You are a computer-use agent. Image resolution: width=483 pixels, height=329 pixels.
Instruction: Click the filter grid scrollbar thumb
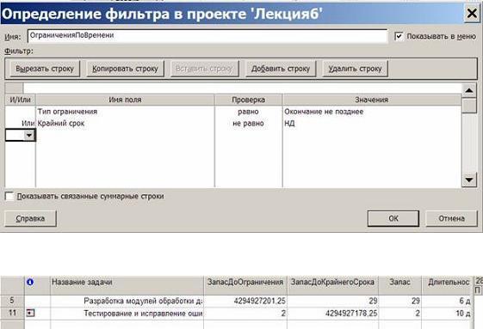(x=469, y=106)
